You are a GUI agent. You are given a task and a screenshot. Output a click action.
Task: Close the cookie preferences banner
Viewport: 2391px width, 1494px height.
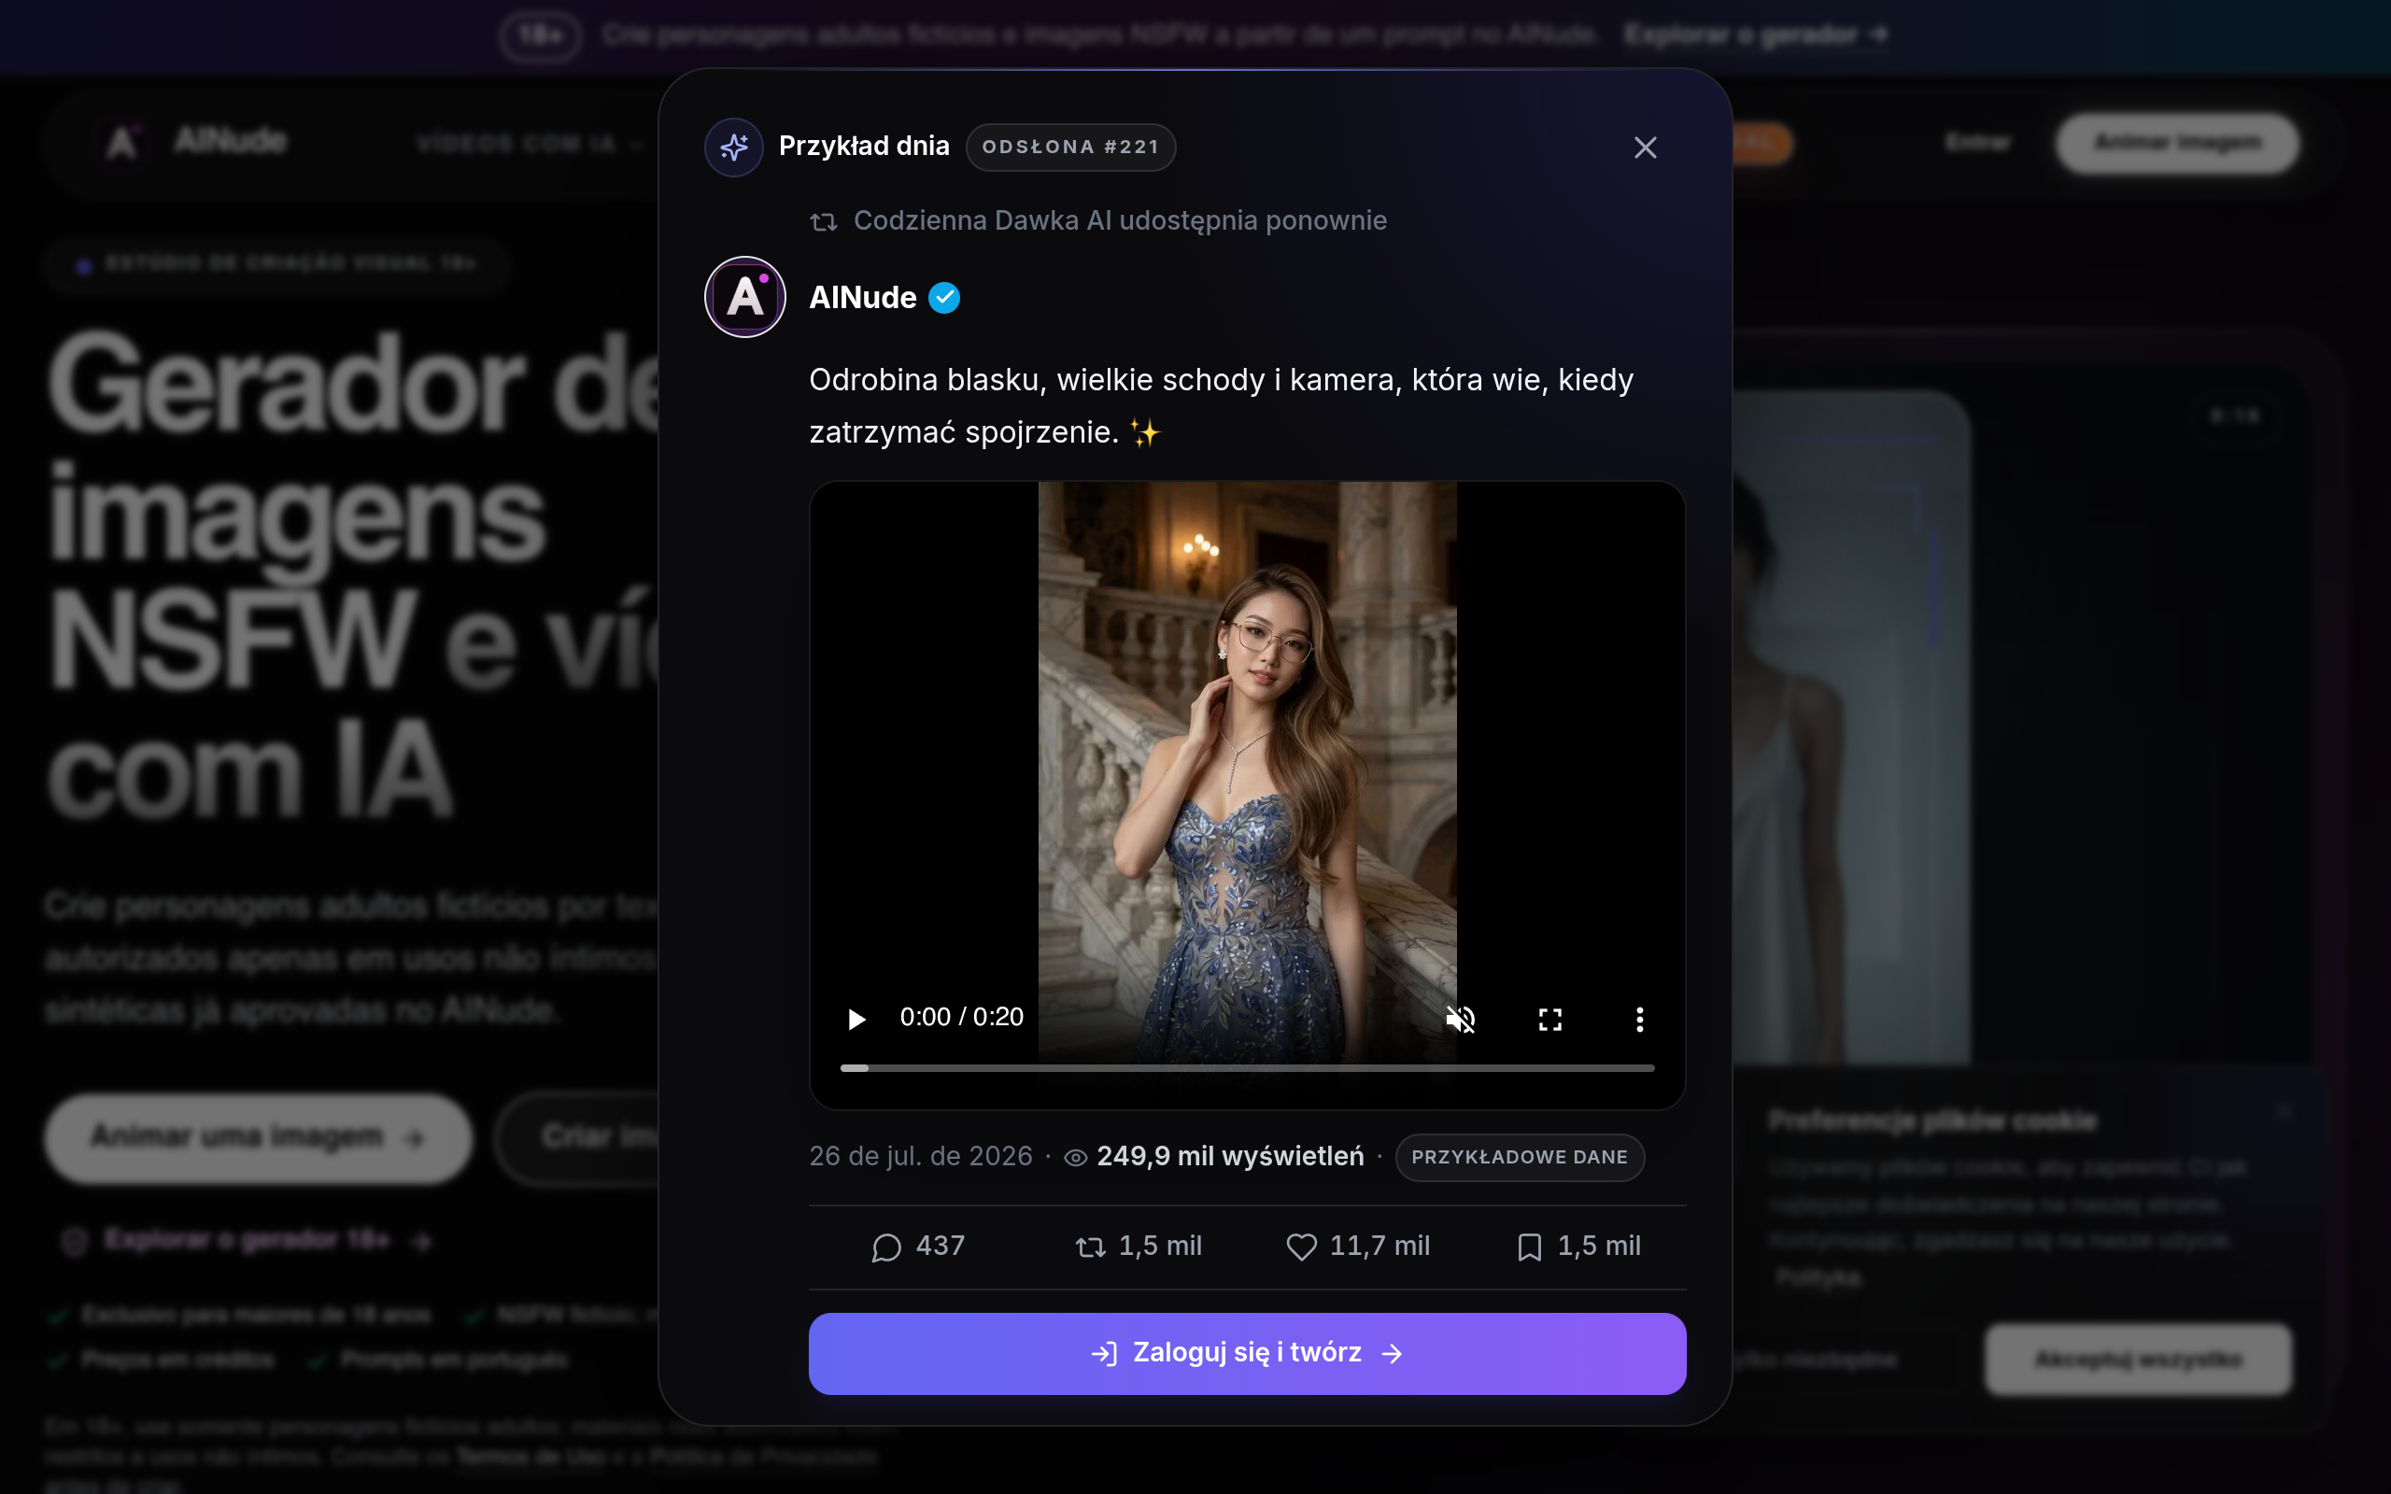click(x=2284, y=1111)
